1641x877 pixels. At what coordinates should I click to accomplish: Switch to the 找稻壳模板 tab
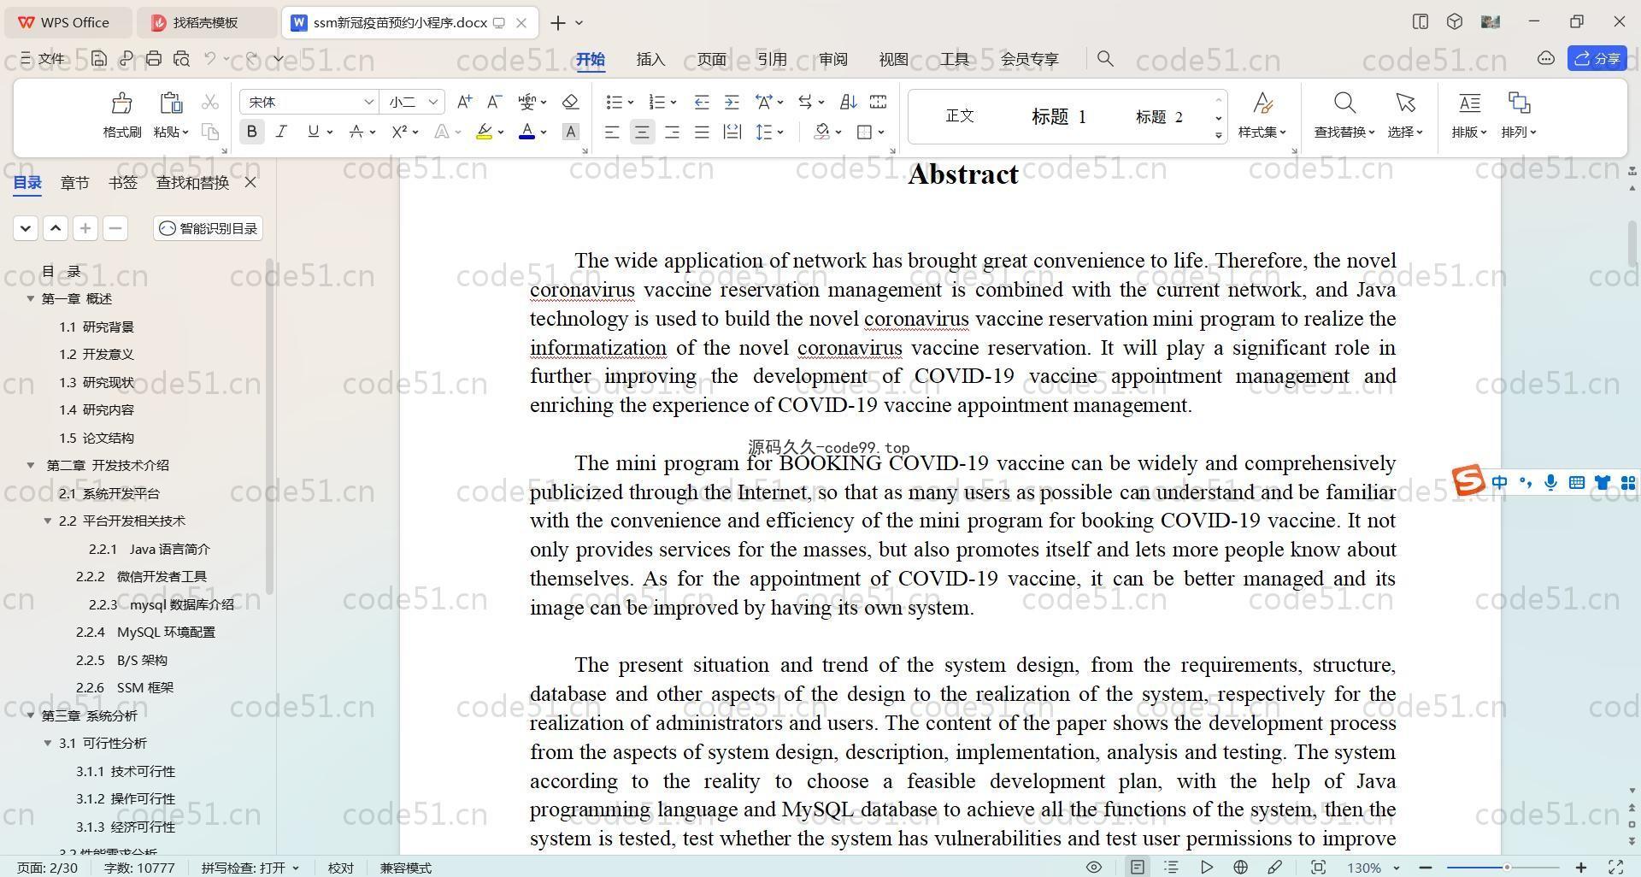[x=205, y=22]
